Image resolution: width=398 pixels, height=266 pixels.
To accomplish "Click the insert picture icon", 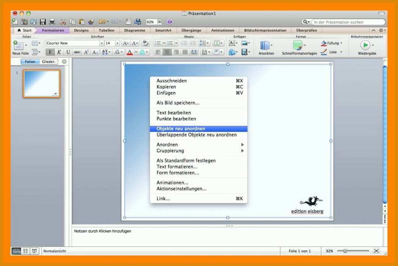I will (244, 43).
